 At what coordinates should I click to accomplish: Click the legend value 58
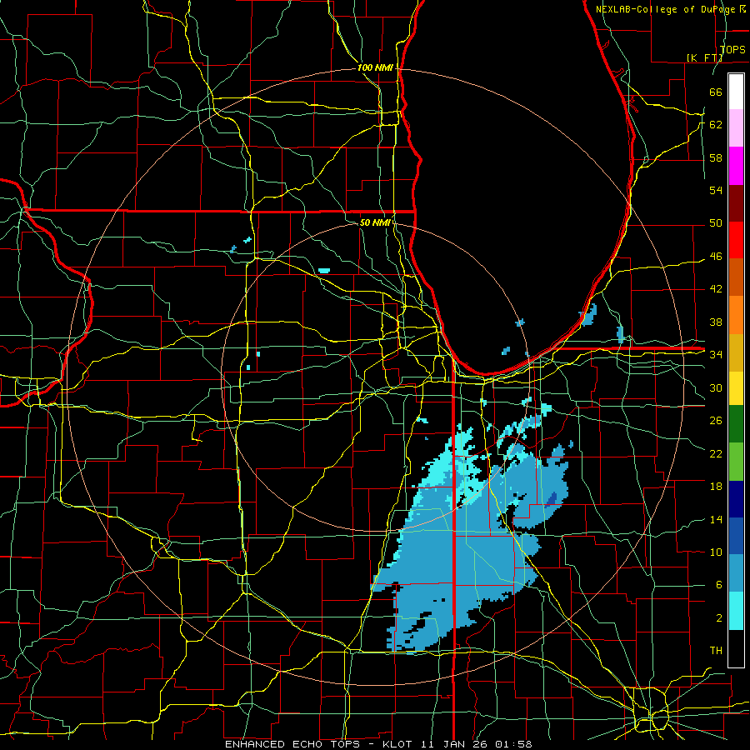[716, 157]
